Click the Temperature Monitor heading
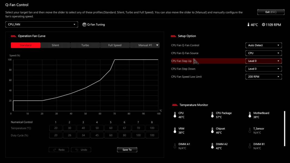290x163 pixels. (194, 105)
